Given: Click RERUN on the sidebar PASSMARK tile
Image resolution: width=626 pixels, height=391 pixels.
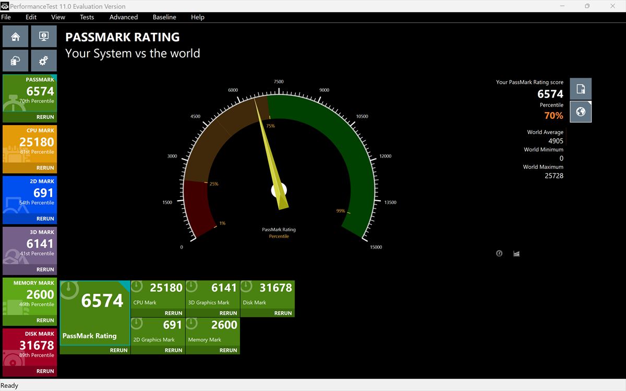Looking at the screenshot, I should (x=45, y=117).
